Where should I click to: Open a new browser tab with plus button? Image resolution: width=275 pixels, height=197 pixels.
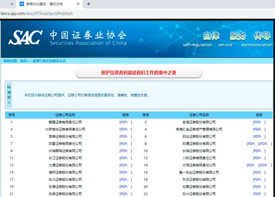point(88,4)
